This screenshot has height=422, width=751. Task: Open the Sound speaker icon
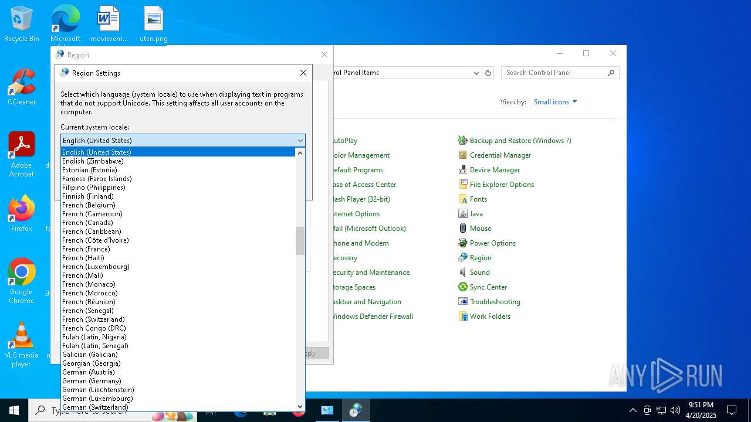[463, 273]
